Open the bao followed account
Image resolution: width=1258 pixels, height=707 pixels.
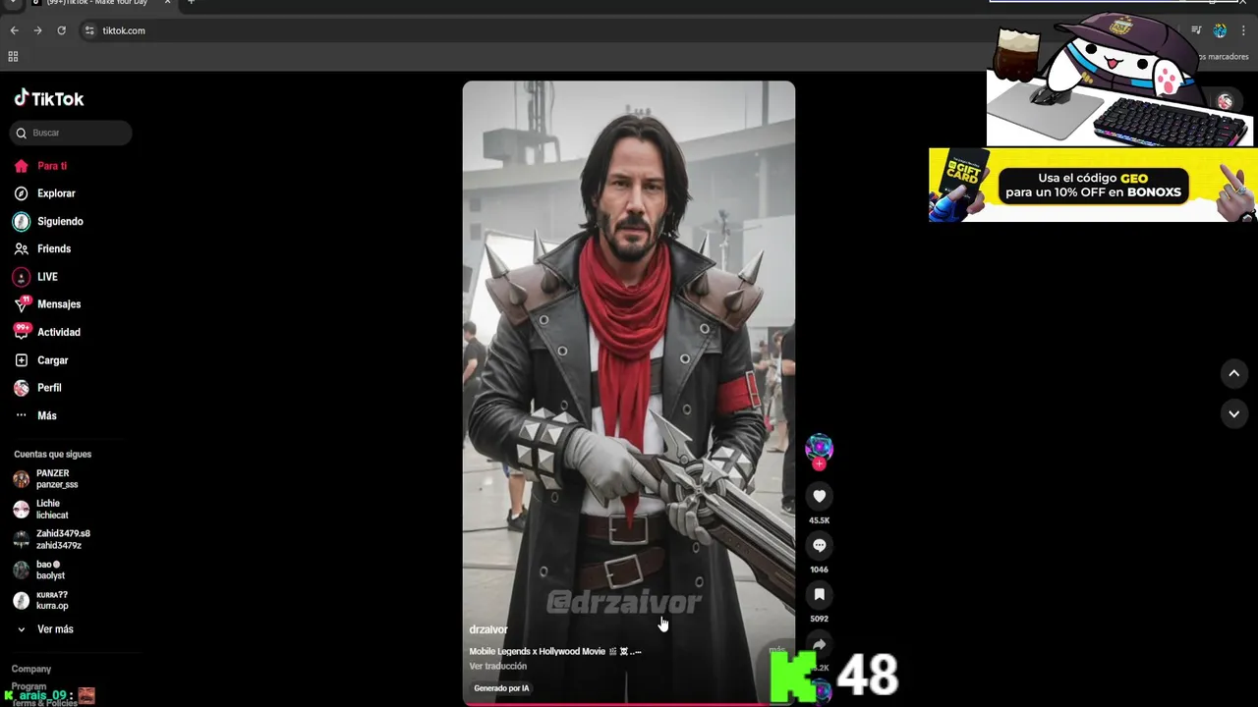[x=38, y=570]
